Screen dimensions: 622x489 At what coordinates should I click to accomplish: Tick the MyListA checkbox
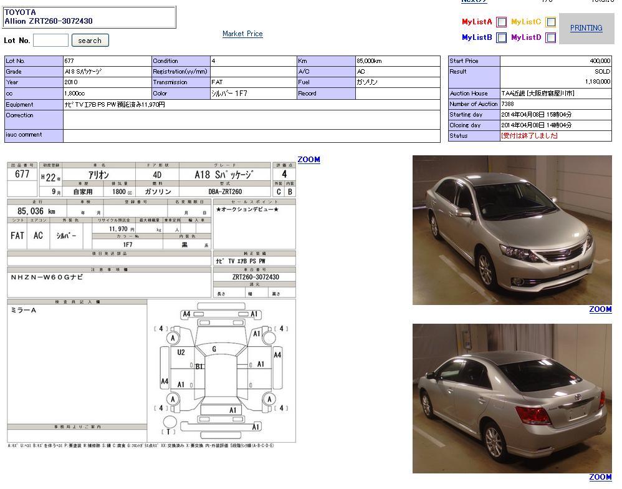point(502,22)
